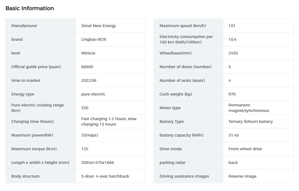
Task: Click the Minicar level value
Action: click(x=88, y=53)
